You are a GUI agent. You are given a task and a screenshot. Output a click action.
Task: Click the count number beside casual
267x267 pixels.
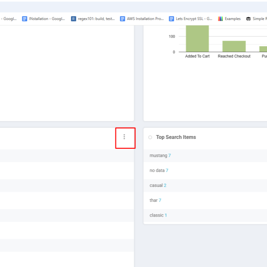[165, 186]
